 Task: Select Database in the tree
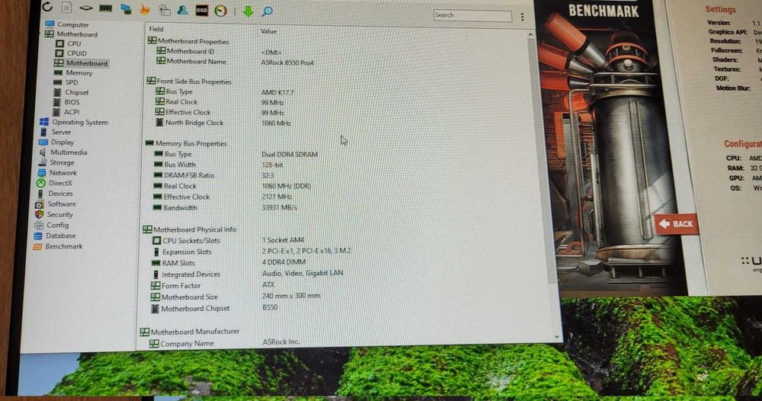54,236
